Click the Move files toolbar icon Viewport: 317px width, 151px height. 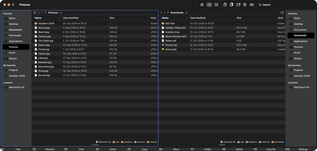click(231, 5)
